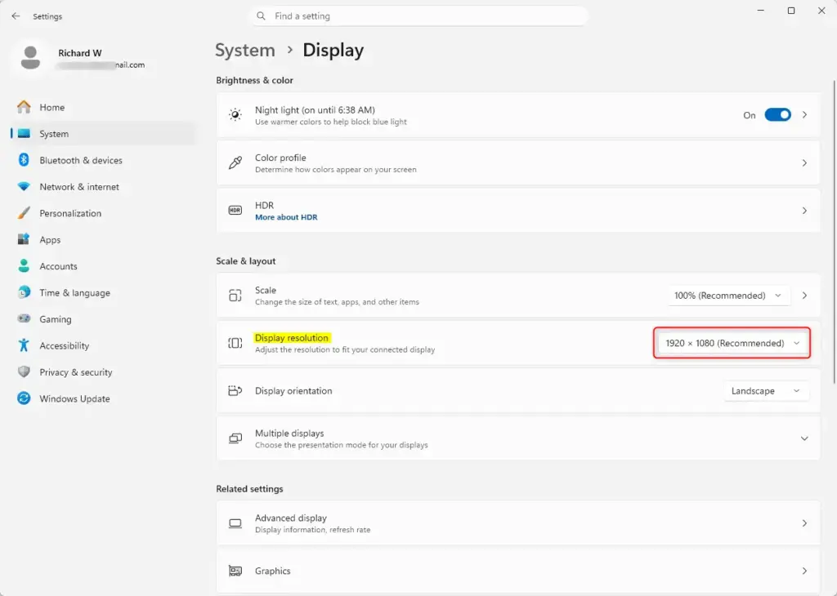
Task: Click System in the breadcrumb
Action: 245,50
